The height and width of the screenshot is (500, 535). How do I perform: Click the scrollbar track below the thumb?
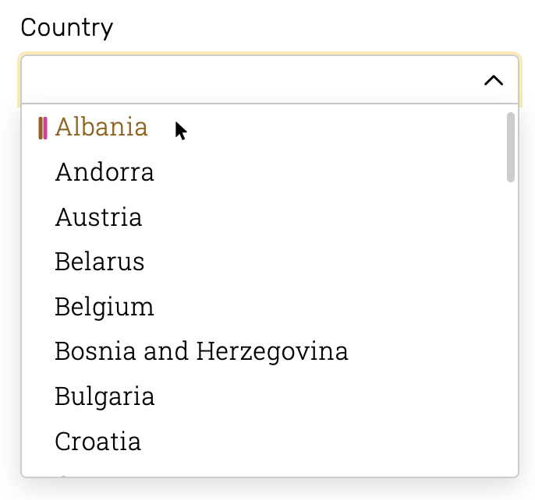510,327
